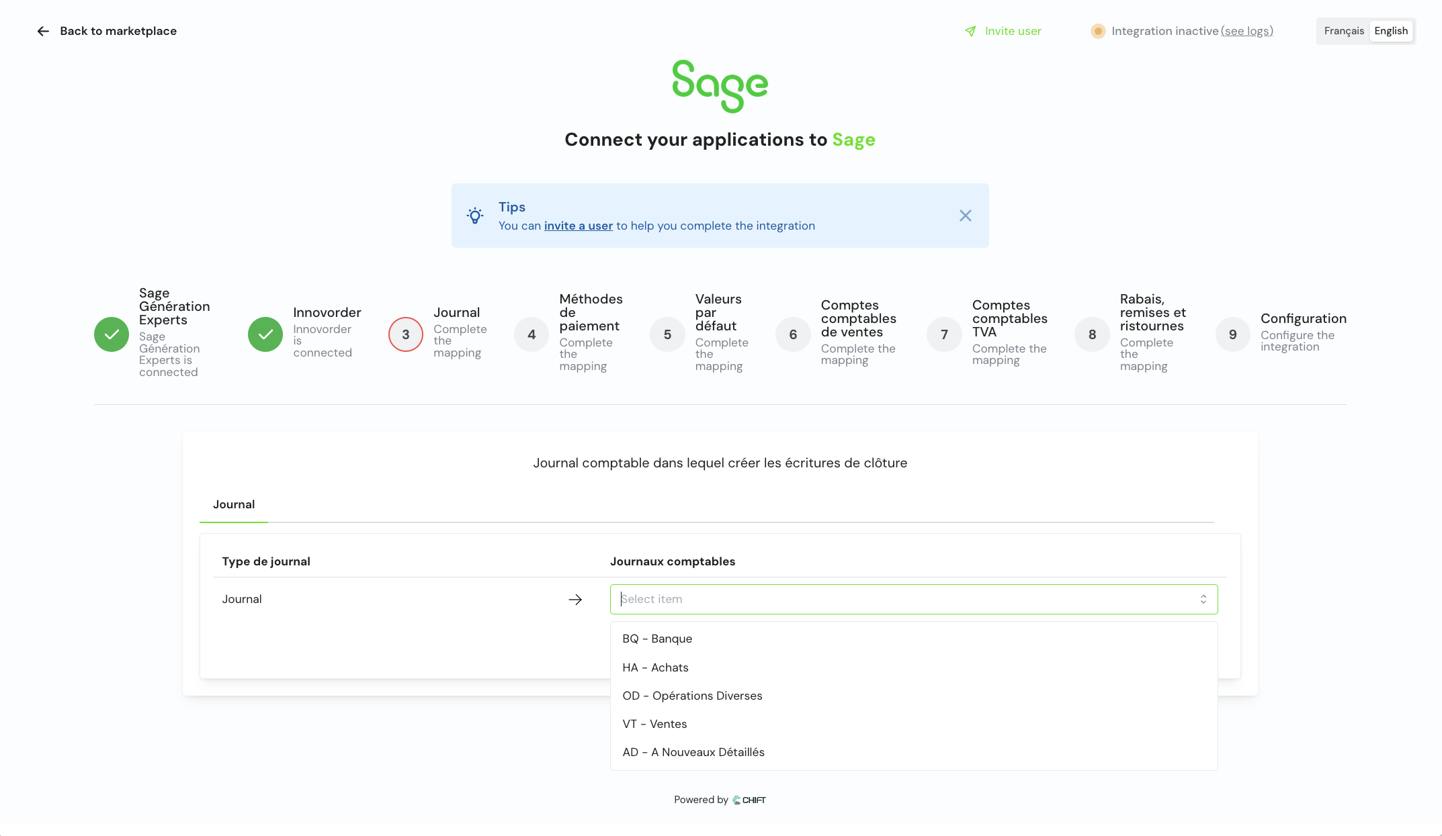Click the back arrow icon

[43, 31]
